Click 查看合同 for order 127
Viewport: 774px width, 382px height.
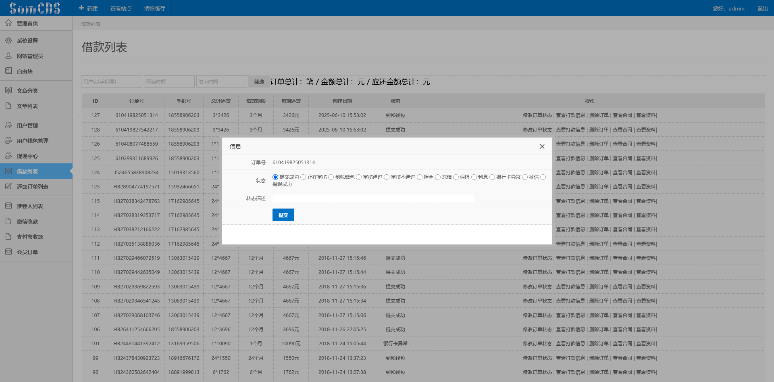click(622, 115)
